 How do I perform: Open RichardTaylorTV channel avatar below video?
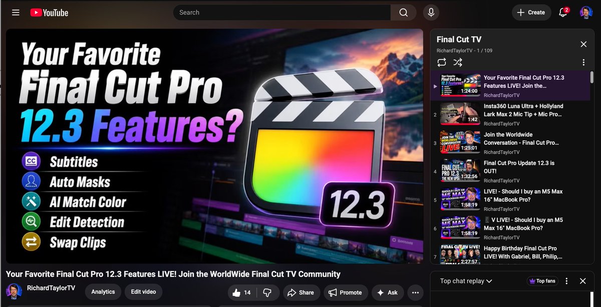(14, 292)
